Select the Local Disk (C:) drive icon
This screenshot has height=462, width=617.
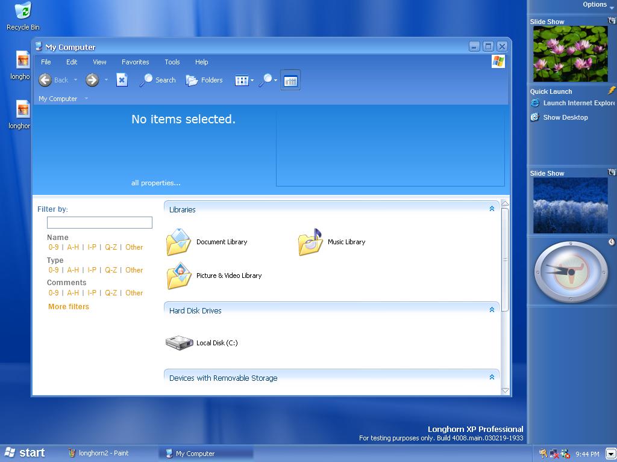pyautogui.click(x=180, y=342)
